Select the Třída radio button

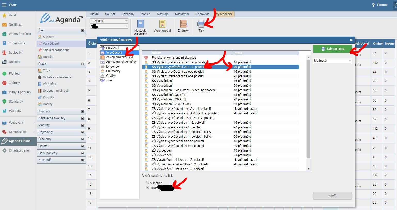tap(148, 188)
